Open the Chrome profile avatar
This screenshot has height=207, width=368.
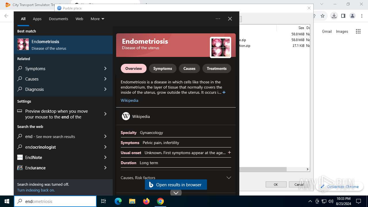pyautogui.click(x=352, y=16)
